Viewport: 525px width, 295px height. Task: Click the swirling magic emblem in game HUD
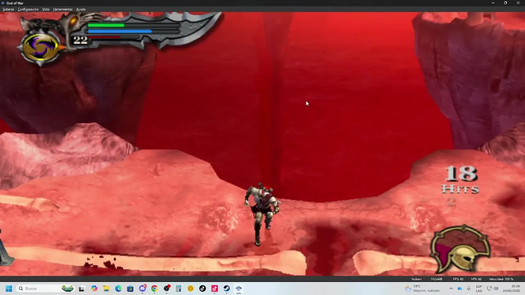coord(41,48)
